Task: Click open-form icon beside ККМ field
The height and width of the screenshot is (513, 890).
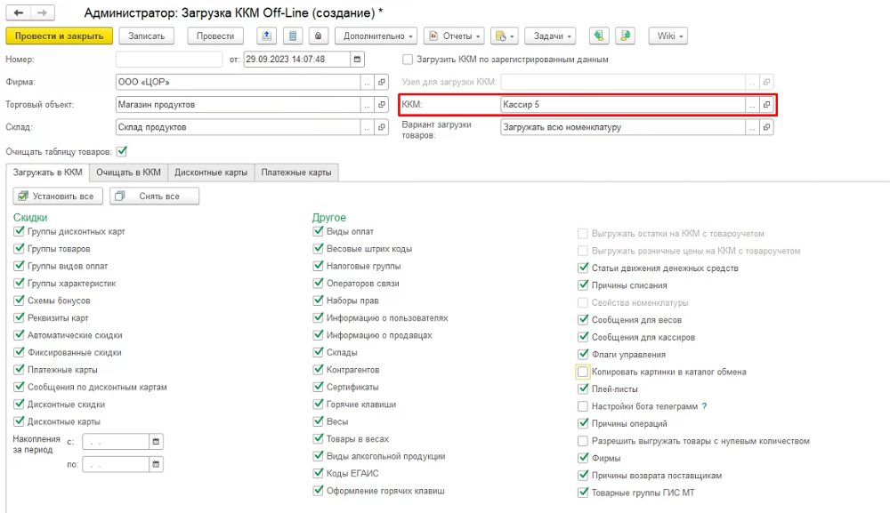Action: point(766,104)
